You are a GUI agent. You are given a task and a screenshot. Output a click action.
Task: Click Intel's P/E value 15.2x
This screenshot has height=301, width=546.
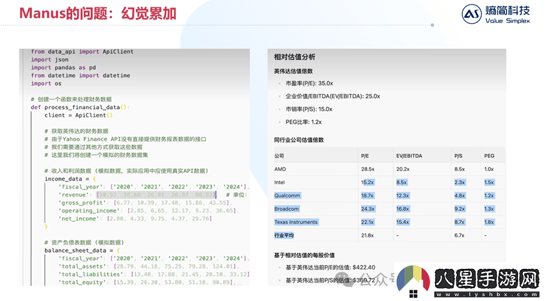click(368, 183)
